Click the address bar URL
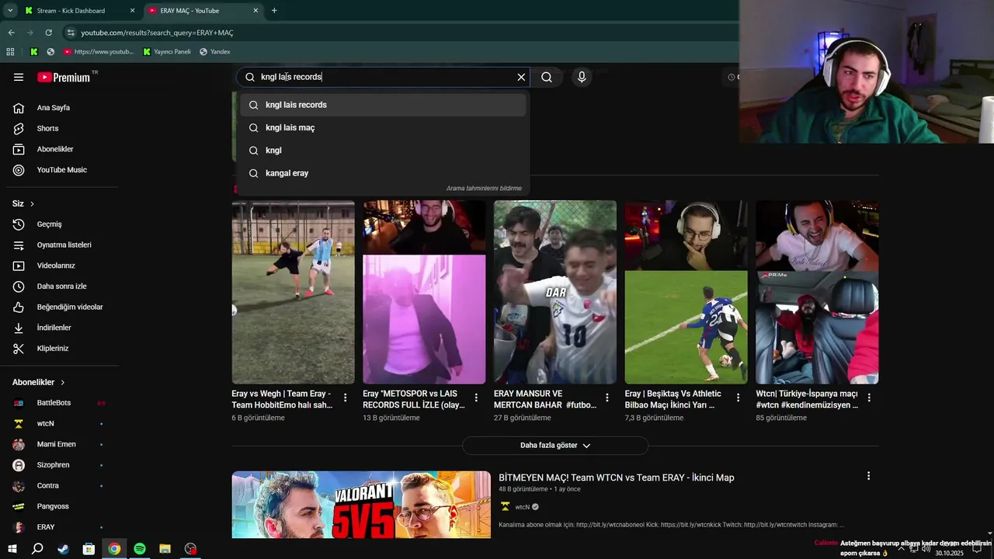Viewport: 994px width, 559px height. point(157,33)
